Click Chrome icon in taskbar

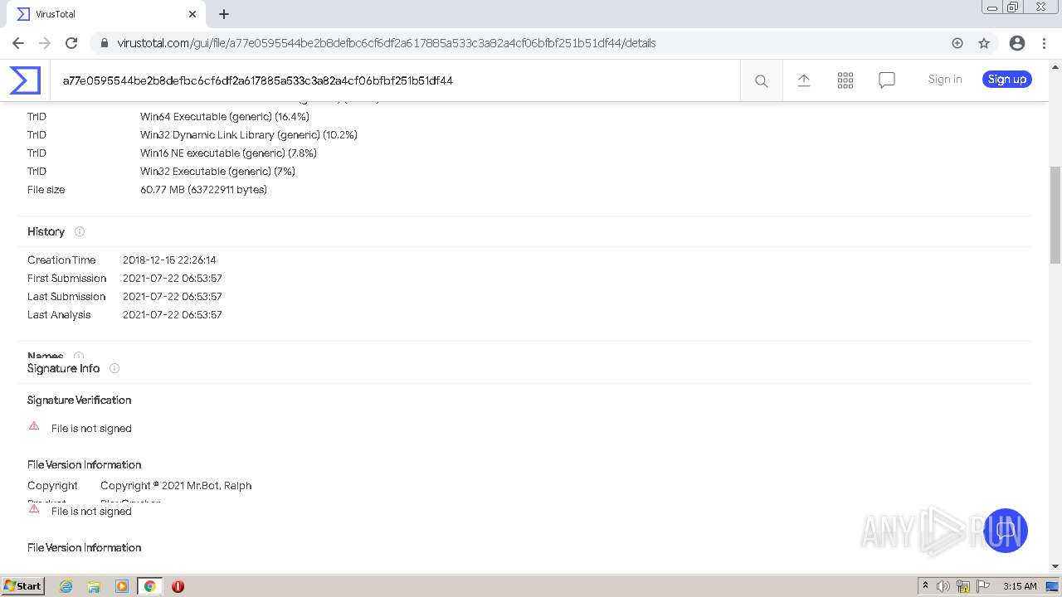point(149,586)
